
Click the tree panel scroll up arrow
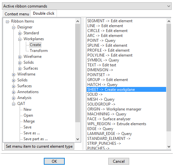coord(78,21)
